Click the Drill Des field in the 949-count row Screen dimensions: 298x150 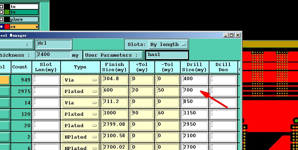tap(223, 80)
